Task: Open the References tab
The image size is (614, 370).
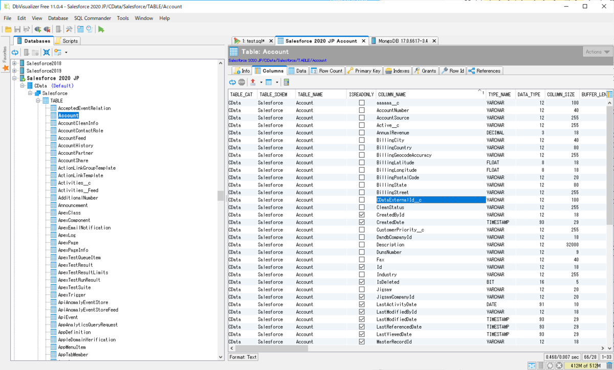Action: pyautogui.click(x=485, y=71)
